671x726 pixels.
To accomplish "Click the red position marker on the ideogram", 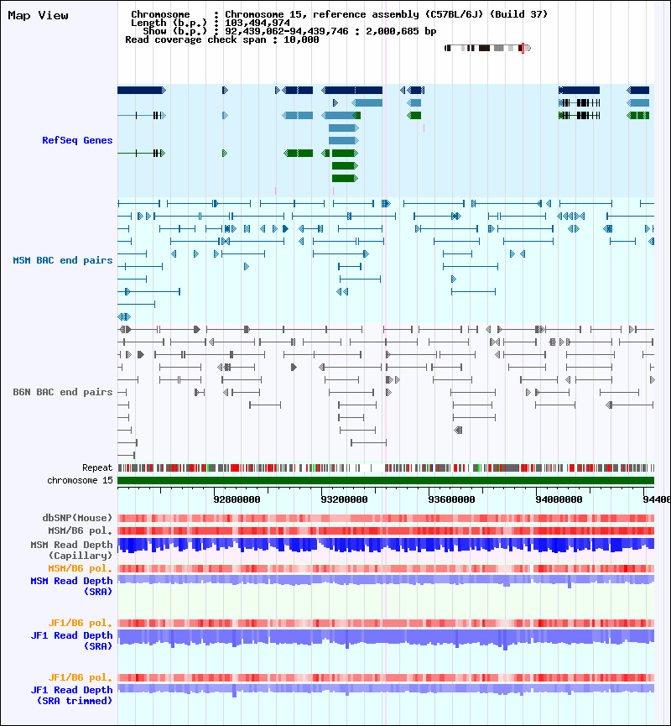I will [x=523, y=48].
